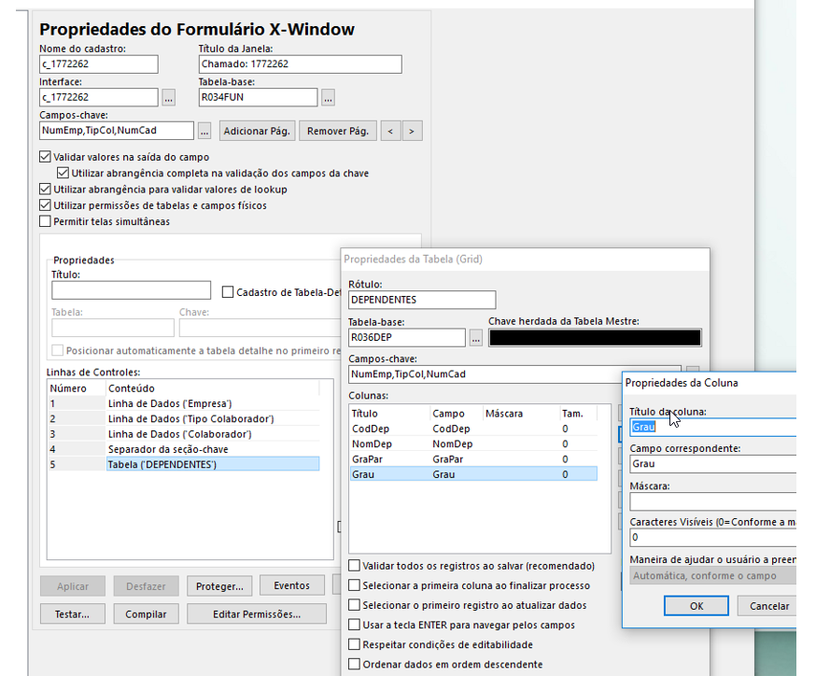Click the ellipsis button beside NumEmp,TipCol,NumCad Campos-chave
The width and height of the screenshot is (816, 690).
[204, 131]
